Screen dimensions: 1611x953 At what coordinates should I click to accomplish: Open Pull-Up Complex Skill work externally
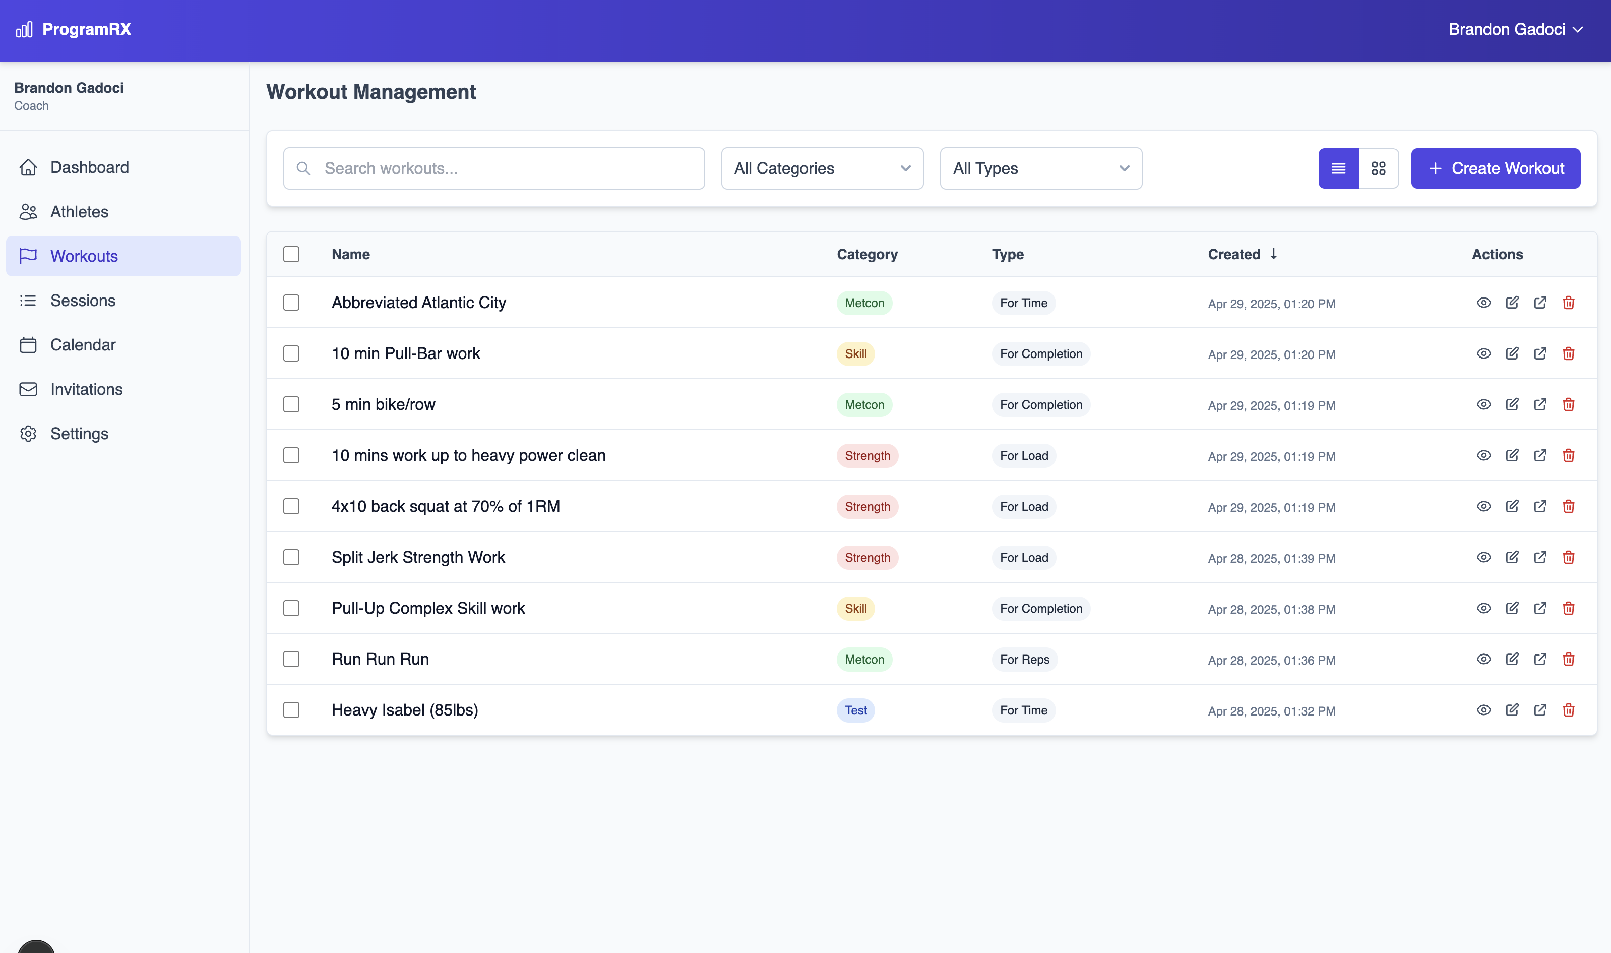pyautogui.click(x=1540, y=608)
